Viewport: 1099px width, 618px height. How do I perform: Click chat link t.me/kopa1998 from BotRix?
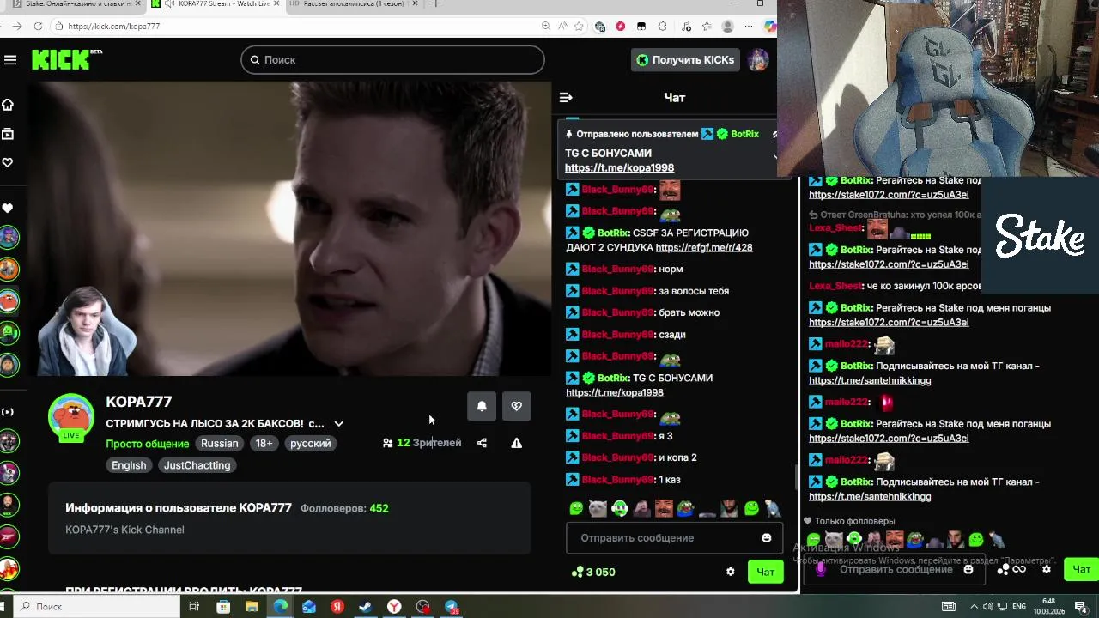point(614,392)
